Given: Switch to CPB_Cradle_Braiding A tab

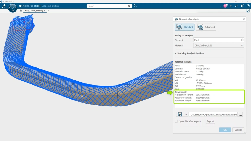Looking at the screenshot, I should tap(35, 10).
